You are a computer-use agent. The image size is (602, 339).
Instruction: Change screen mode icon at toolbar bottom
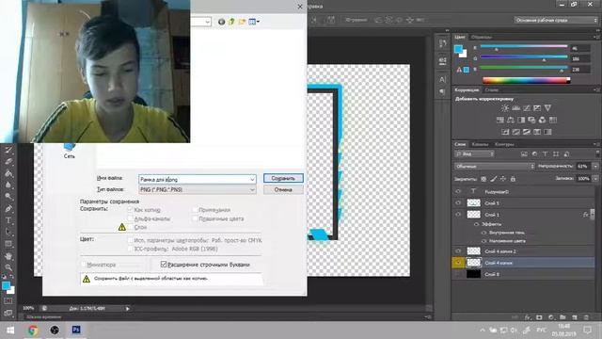click(x=8, y=313)
